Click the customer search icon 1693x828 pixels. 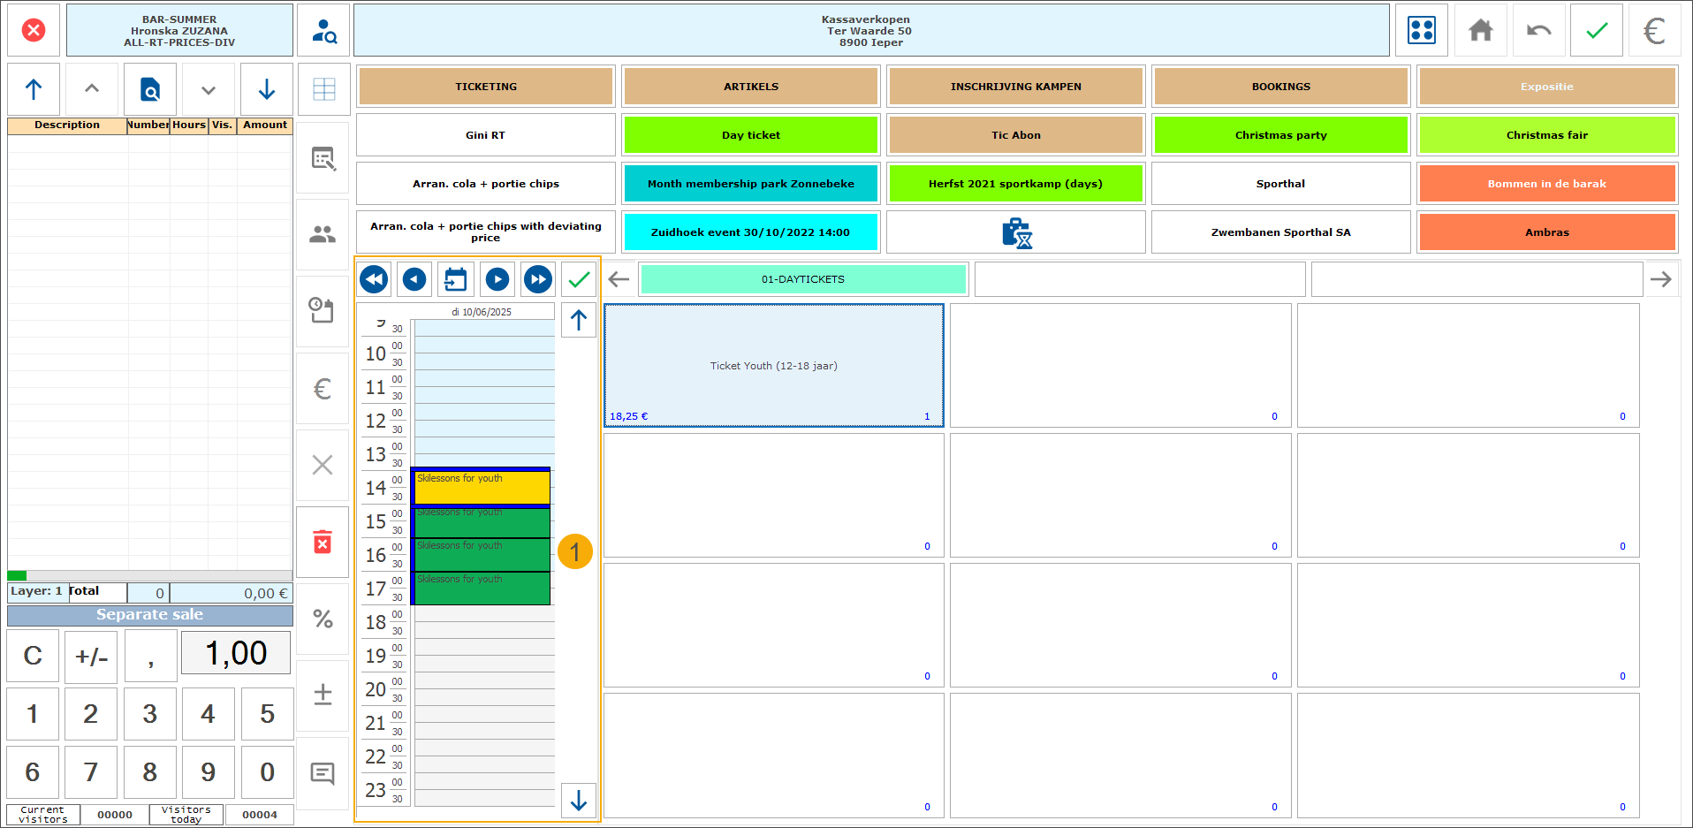tap(323, 31)
